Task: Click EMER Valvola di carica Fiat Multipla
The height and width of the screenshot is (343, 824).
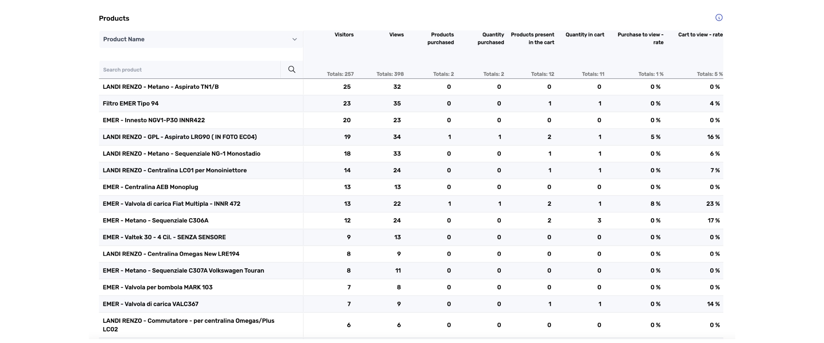Action: pos(171,204)
